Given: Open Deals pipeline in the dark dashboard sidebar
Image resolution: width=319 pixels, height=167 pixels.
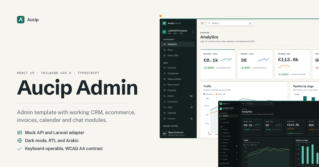Looking at the screenshot, I should 229,136.
